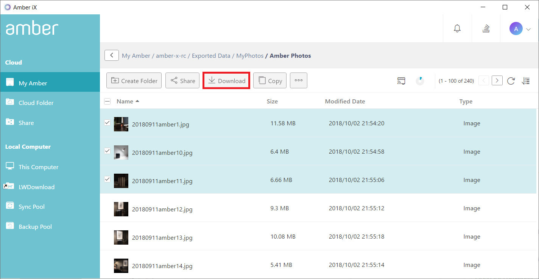Open the screen cast option

pyautogui.click(x=401, y=80)
